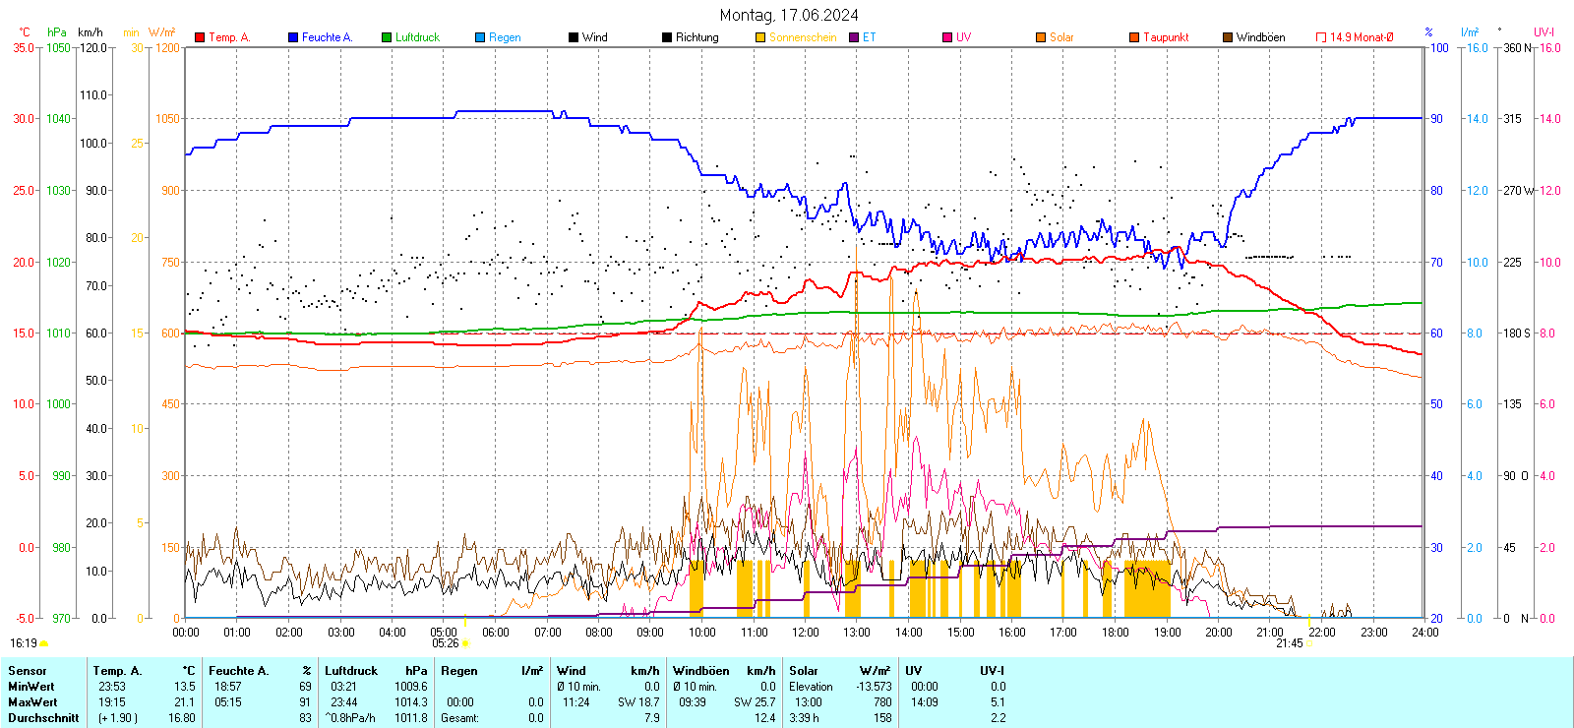Image resolution: width=1574 pixels, height=728 pixels.
Task: Click the sunset sun icon at 21:45
Action: 1309,643
